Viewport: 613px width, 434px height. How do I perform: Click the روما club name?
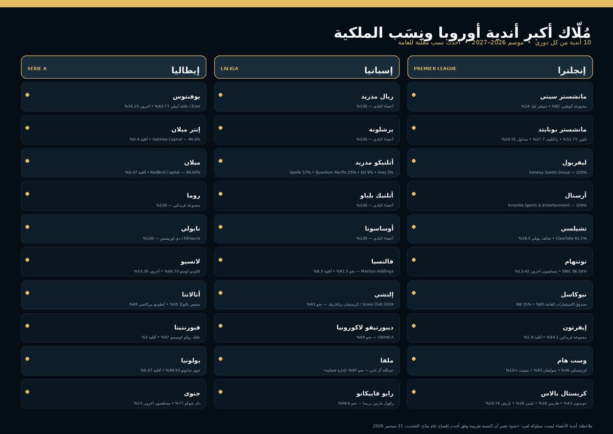tap(194, 195)
